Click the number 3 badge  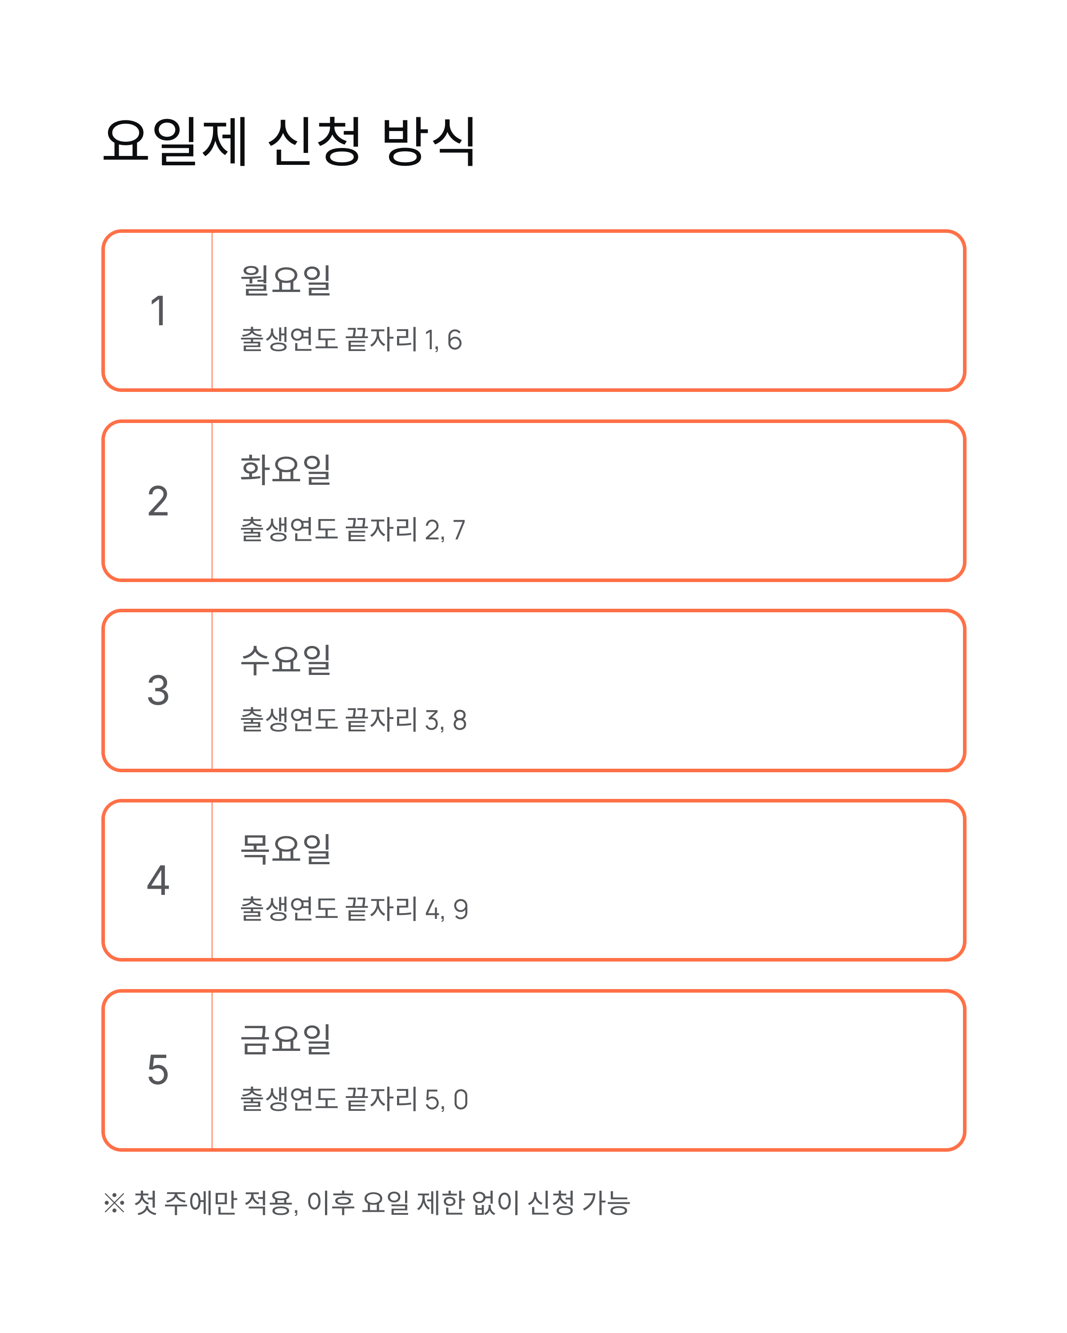158,690
